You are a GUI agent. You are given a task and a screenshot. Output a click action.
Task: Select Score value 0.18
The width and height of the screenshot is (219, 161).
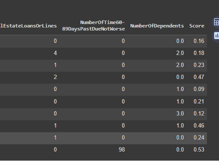(199, 53)
